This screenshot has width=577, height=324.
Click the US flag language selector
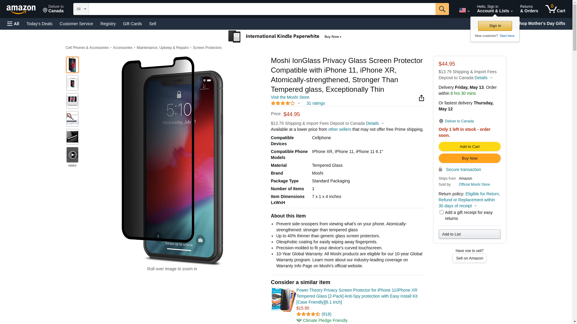464,10
